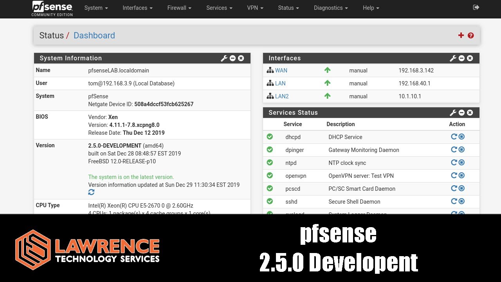Stop the dpinger service
Viewport: 501px width, 282px height.
click(461, 150)
